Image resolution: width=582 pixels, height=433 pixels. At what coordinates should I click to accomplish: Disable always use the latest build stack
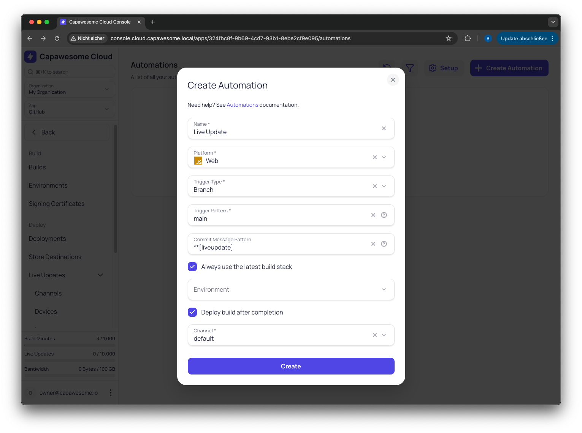point(192,267)
